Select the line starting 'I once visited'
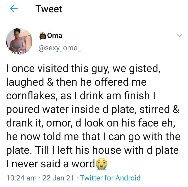The image size is (188, 187). [83, 68]
